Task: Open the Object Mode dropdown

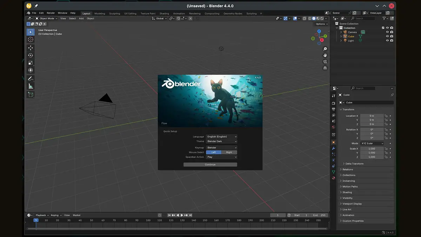Action: click(46, 18)
